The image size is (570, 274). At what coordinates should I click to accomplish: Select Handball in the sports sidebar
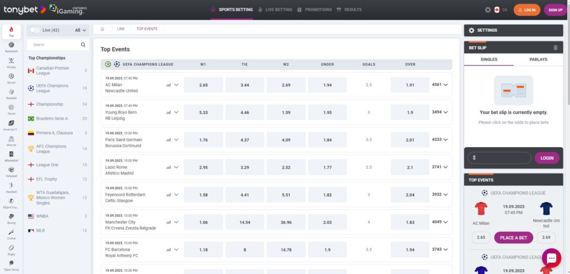pos(11,187)
